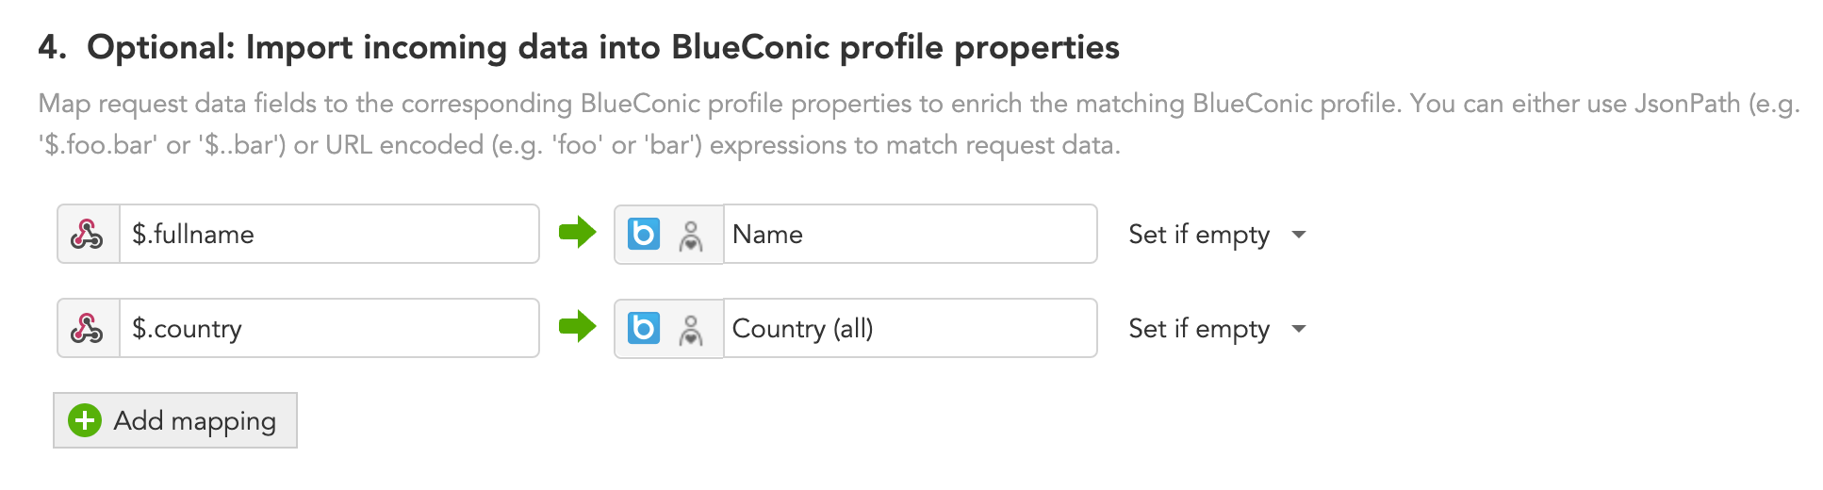Click the green arrow after $.fullname
Viewport: 1823px width, 490px height.
pyautogui.click(x=577, y=232)
